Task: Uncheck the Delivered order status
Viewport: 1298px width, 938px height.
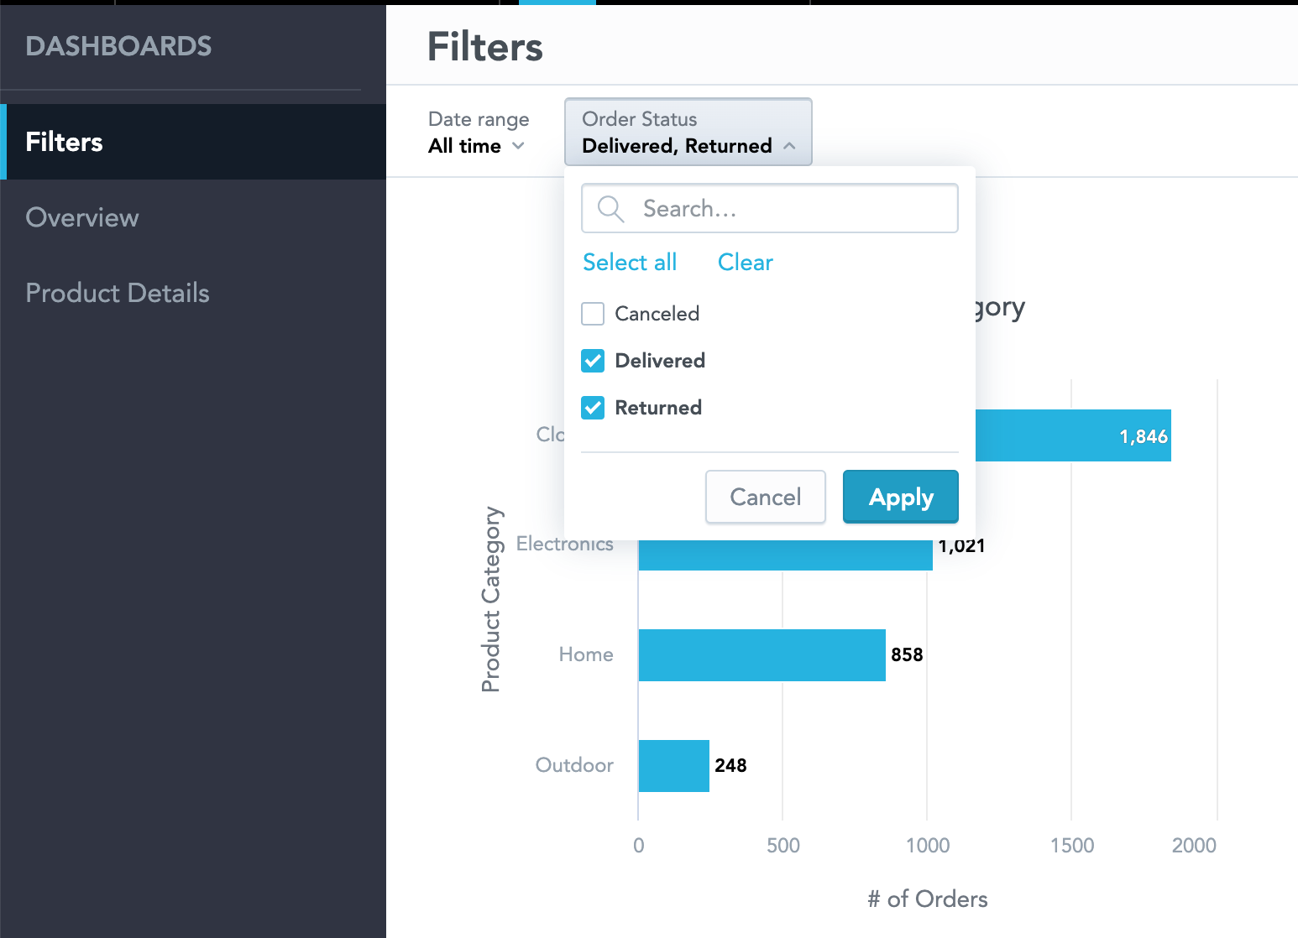Action: [x=593, y=360]
